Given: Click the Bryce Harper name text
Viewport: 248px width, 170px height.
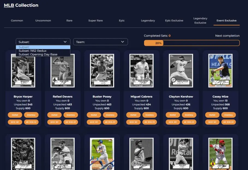Looking at the screenshot, I should (x=23, y=96).
